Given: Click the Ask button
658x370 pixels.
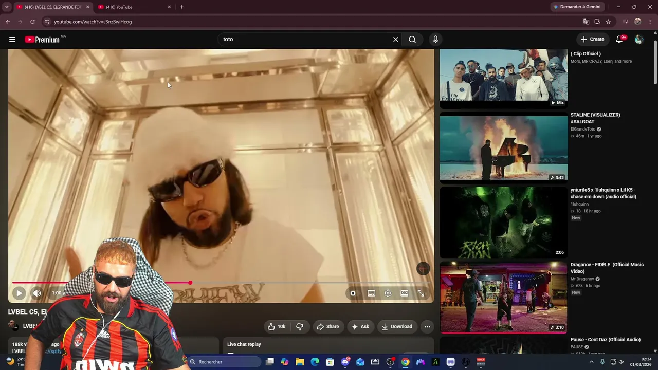Looking at the screenshot, I should coord(360,327).
